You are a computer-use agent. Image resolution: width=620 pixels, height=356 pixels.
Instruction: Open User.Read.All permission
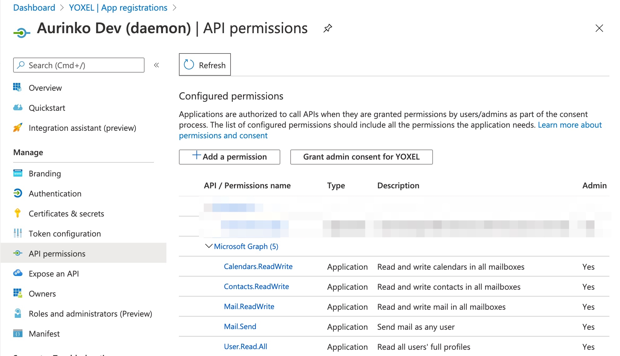tap(246, 347)
